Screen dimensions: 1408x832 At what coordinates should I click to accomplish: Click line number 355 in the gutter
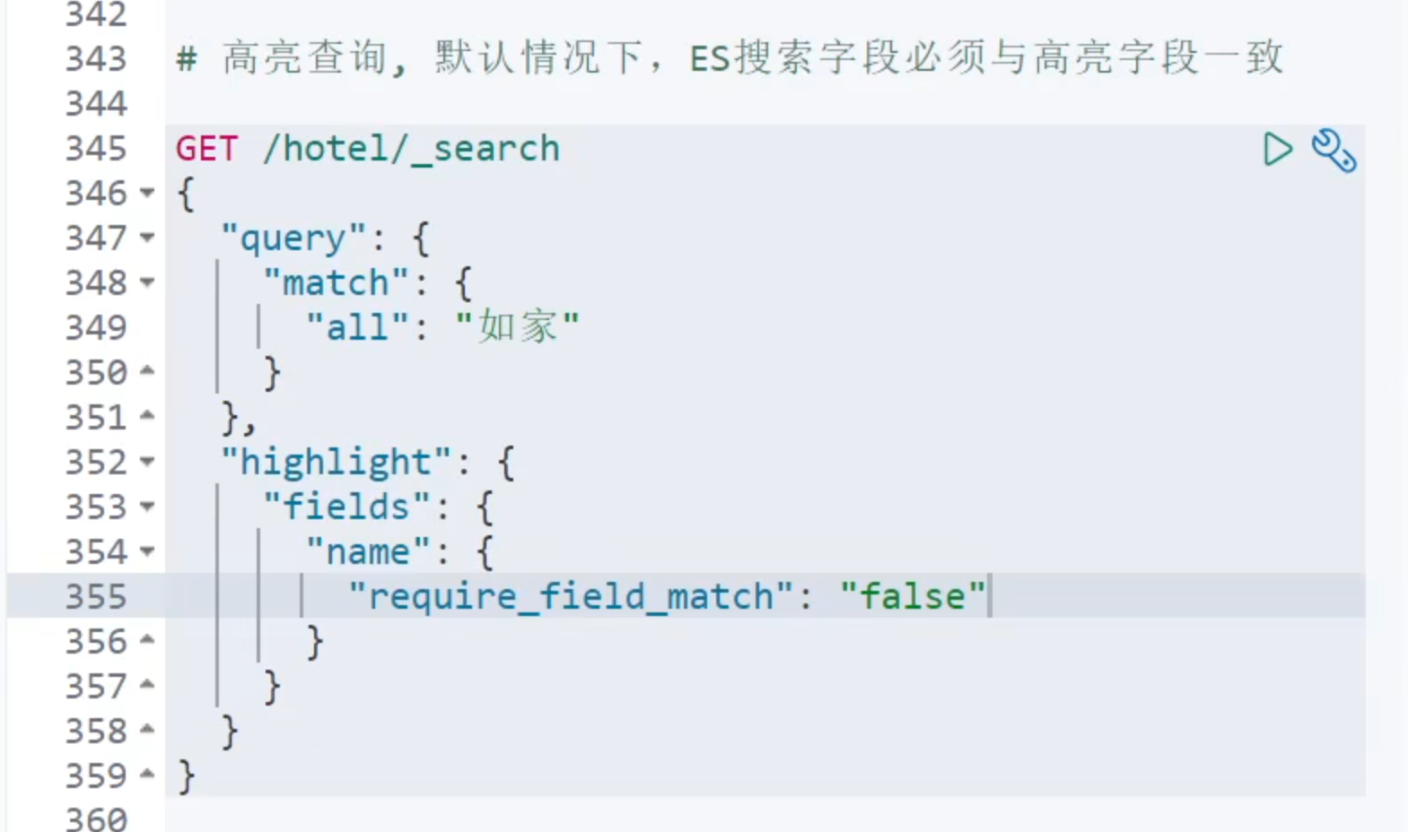96,596
